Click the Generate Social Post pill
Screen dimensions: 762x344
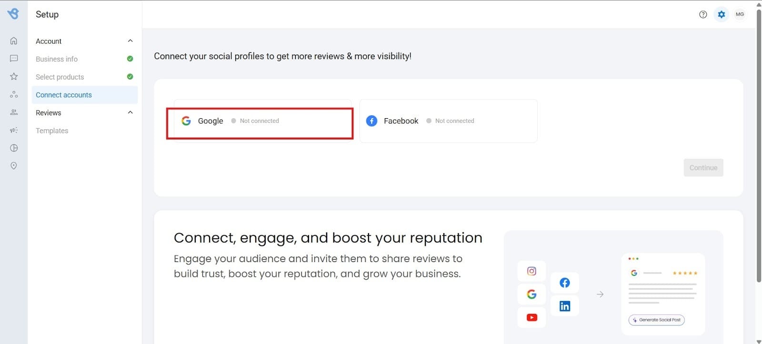(x=656, y=320)
